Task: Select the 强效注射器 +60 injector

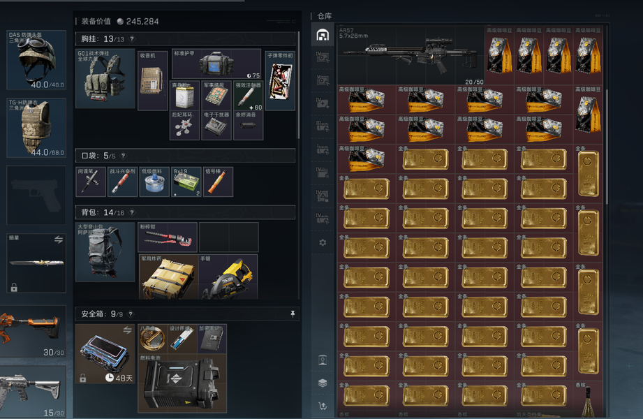Action: (x=248, y=96)
